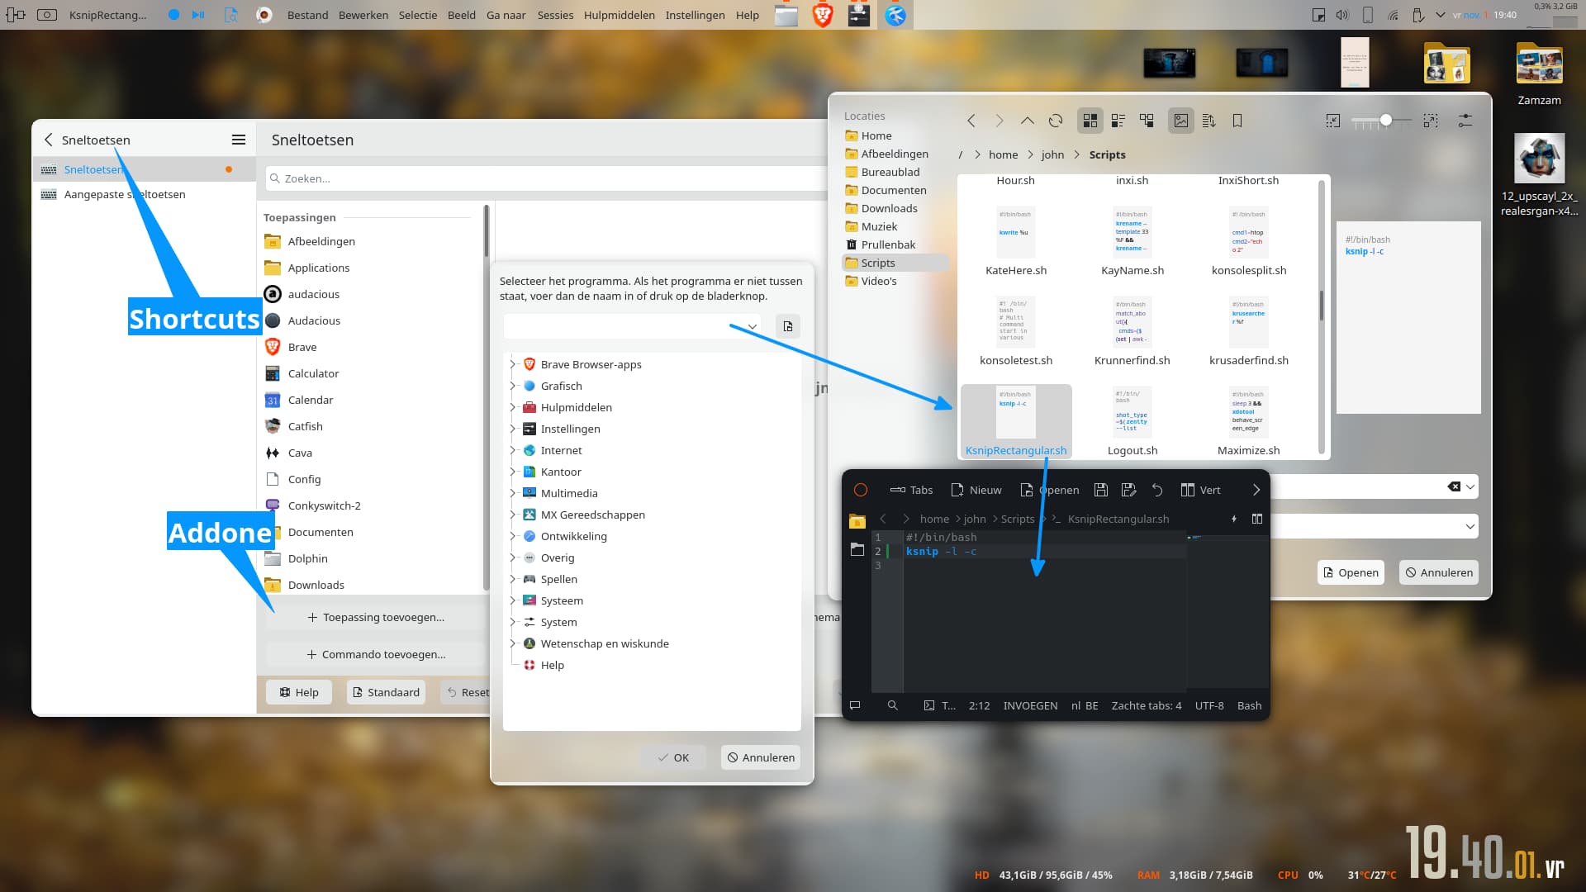
Task: Toggle file preview panel in file dialog
Action: coord(1181,121)
